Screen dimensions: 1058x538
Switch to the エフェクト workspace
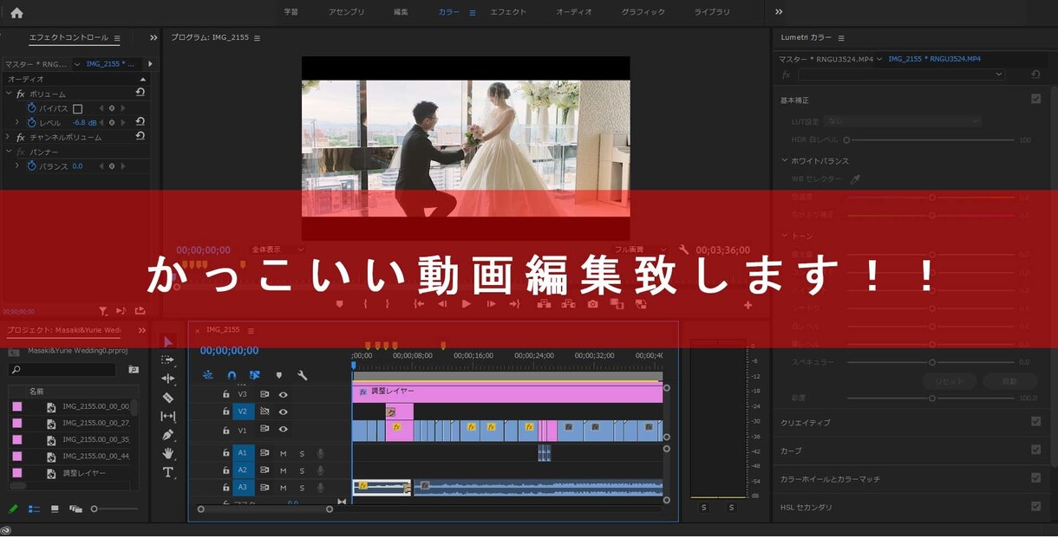click(x=508, y=12)
